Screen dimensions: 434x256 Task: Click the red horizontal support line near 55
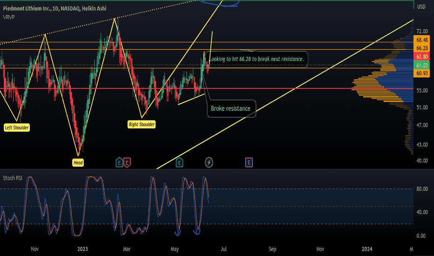click(x=207, y=88)
